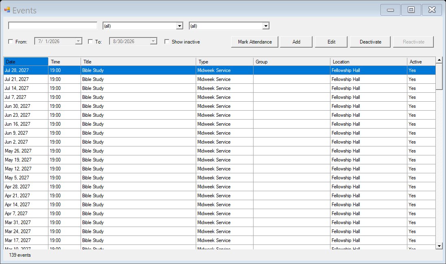Sort by Active column header
This screenshot has height=264, width=446.
[x=421, y=62]
